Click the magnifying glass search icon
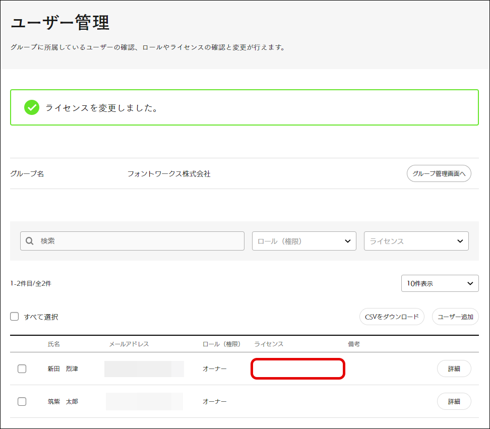The image size is (490, 429). click(30, 241)
